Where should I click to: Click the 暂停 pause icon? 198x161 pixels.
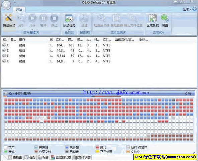[x=43, y=18]
